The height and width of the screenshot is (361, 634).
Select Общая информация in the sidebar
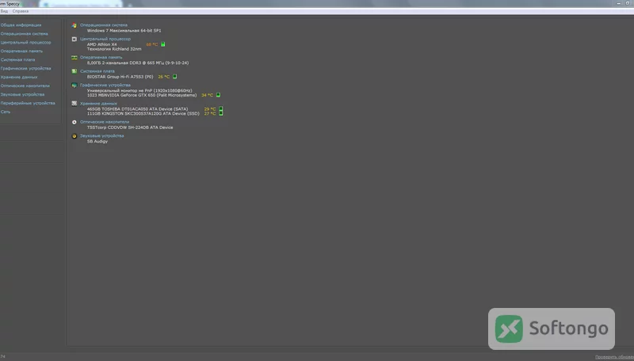(x=21, y=25)
